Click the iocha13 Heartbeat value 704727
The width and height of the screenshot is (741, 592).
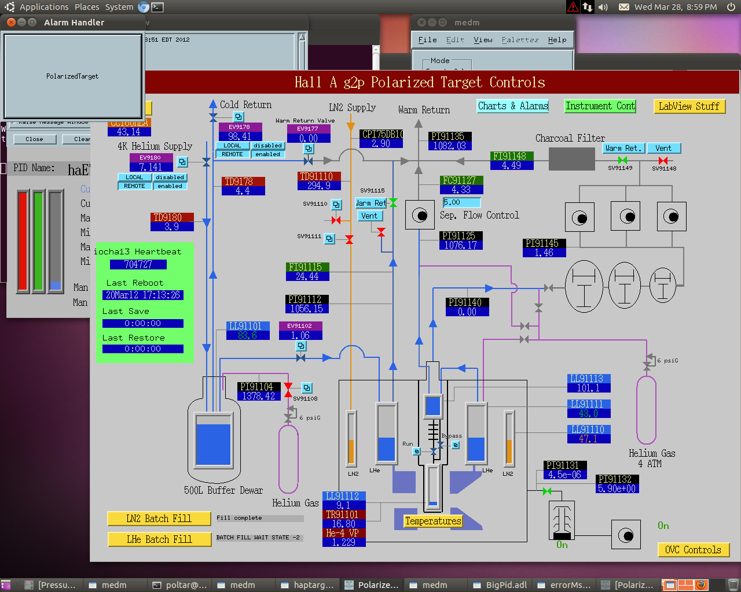(138, 264)
